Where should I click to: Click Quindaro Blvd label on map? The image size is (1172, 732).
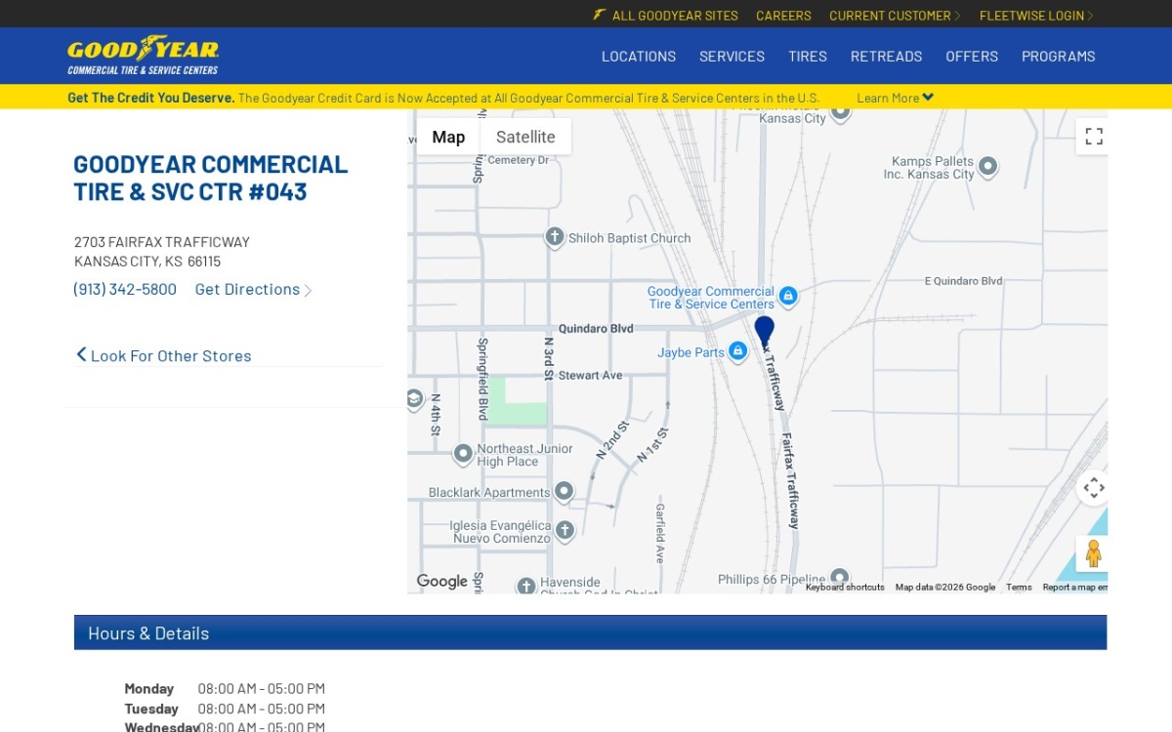[x=596, y=329]
